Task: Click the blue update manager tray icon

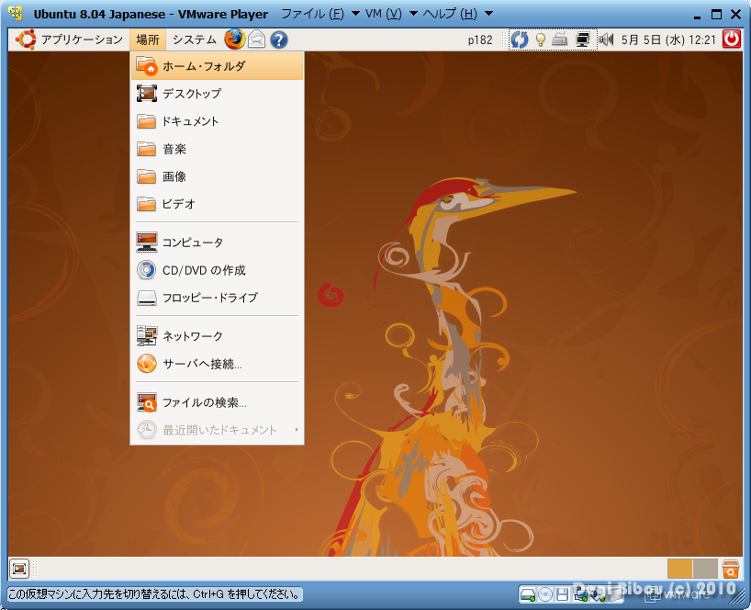Action: (520, 40)
